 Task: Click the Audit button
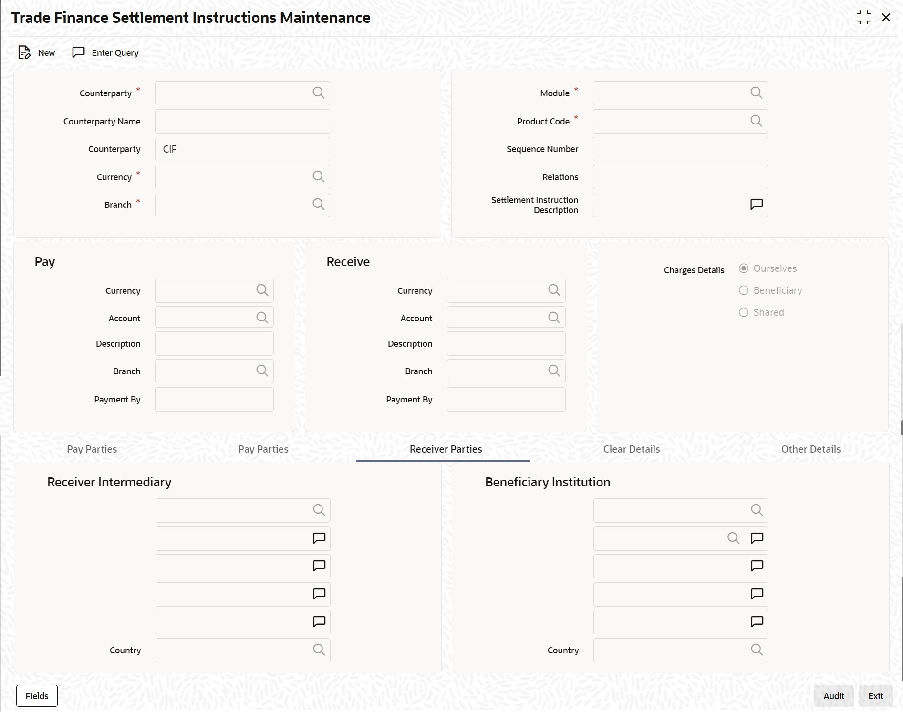[833, 696]
